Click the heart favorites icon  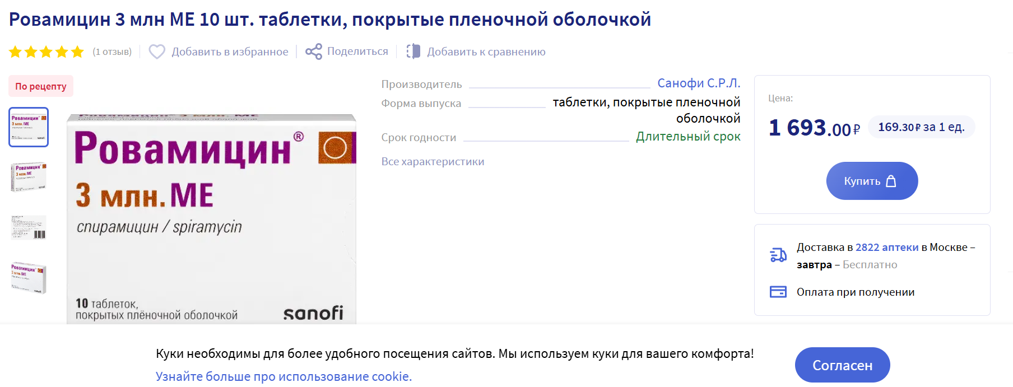[x=157, y=52]
